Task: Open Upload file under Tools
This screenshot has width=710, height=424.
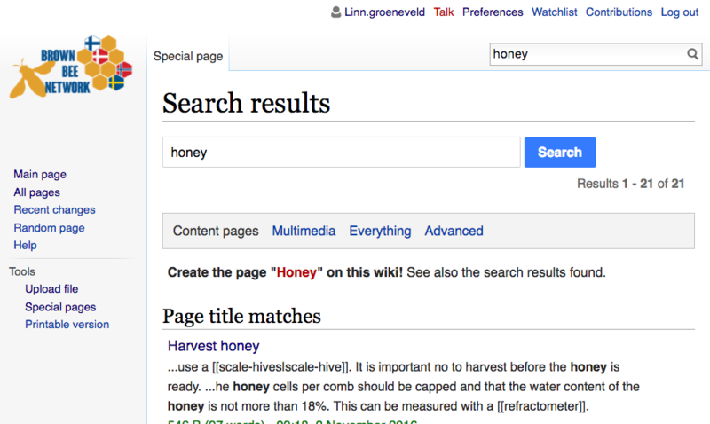Action: pyautogui.click(x=51, y=288)
